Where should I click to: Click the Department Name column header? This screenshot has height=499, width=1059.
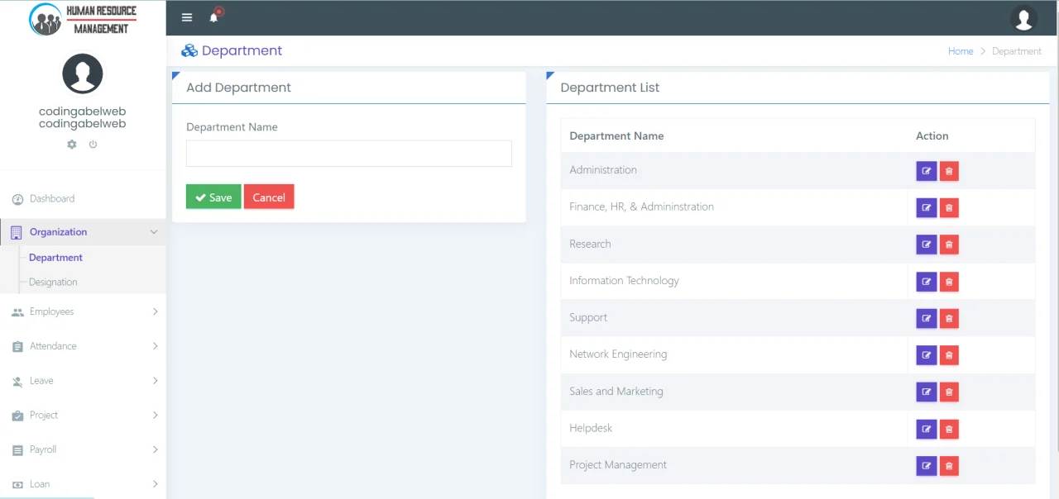(616, 136)
